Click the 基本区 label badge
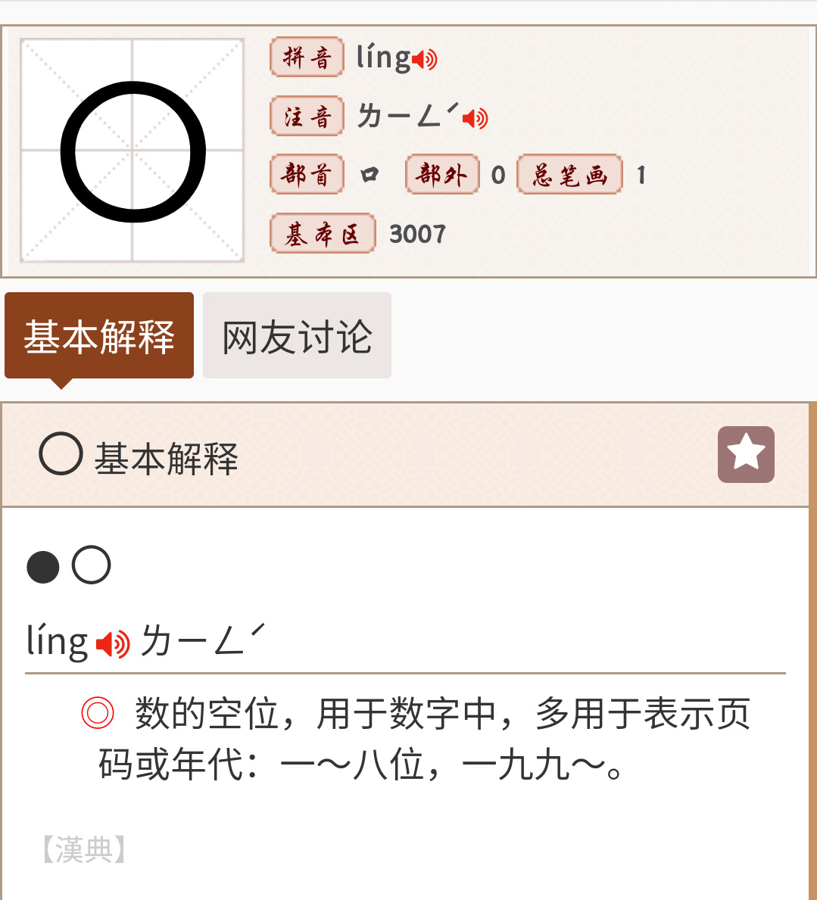This screenshot has height=900, width=817. (x=323, y=234)
